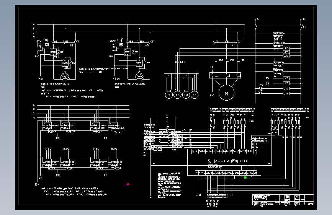Select the boxed J31 relay coil
The width and height of the screenshot is (332, 215).
pos(286,93)
